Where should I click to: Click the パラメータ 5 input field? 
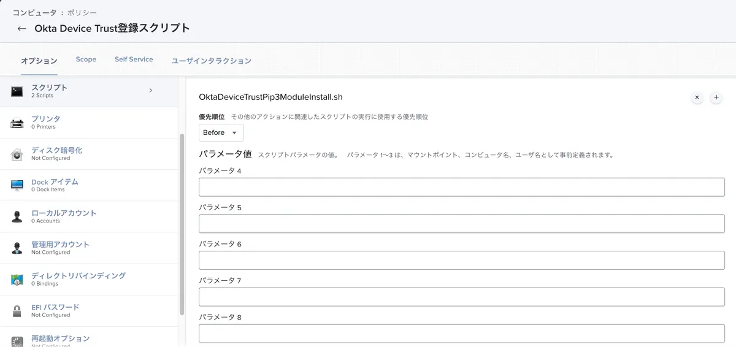coord(462,224)
